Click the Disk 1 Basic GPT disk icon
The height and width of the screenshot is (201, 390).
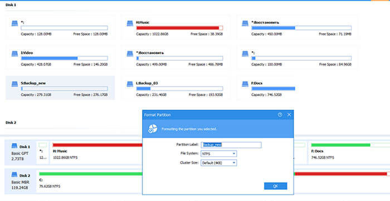point(14,146)
